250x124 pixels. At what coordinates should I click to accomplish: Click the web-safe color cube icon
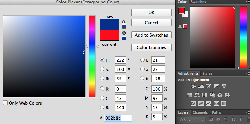[x=124, y=33]
